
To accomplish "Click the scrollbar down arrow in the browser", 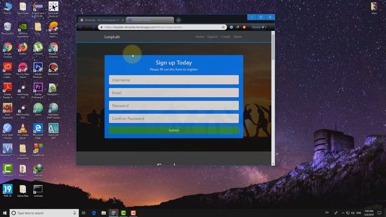I will [x=273, y=163].
